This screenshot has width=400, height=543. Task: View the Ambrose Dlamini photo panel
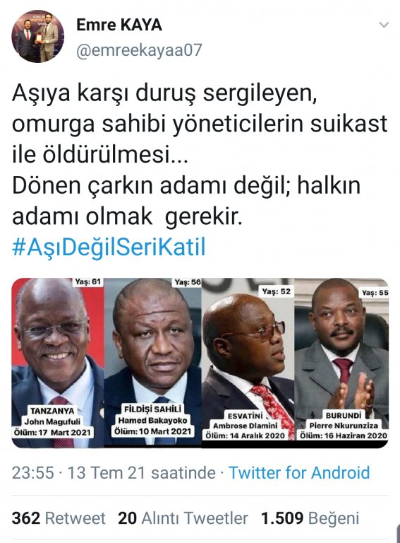pyautogui.click(x=248, y=363)
